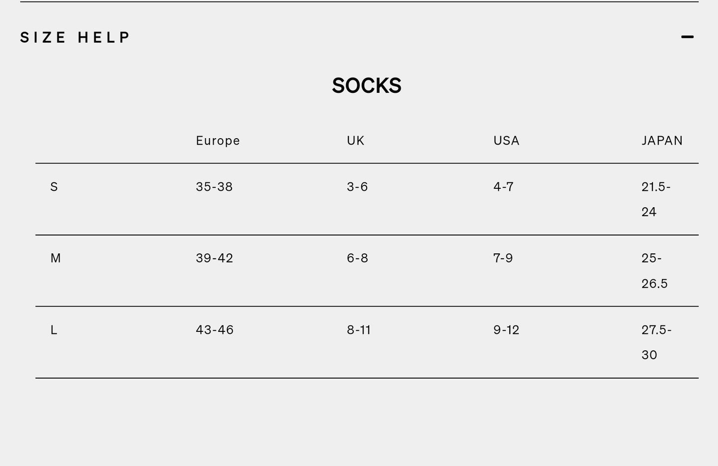Image resolution: width=718 pixels, height=466 pixels.
Task: Click the 25-26.5 Japan value
Action: [x=653, y=271]
